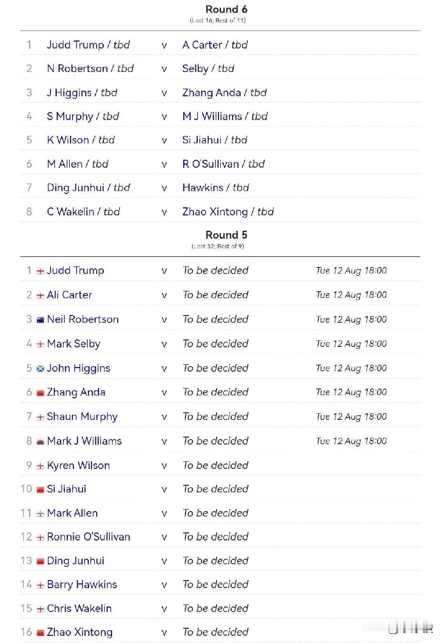443x643 pixels.
Task: Open Kyren Wilson player page
Action: coord(78,465)
